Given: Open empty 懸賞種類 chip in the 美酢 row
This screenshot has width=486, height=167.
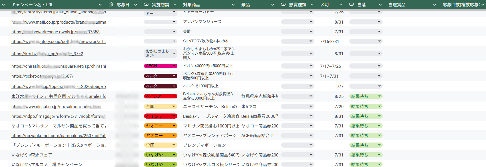Looking at the screenshot, I should [x=298, y=32].
